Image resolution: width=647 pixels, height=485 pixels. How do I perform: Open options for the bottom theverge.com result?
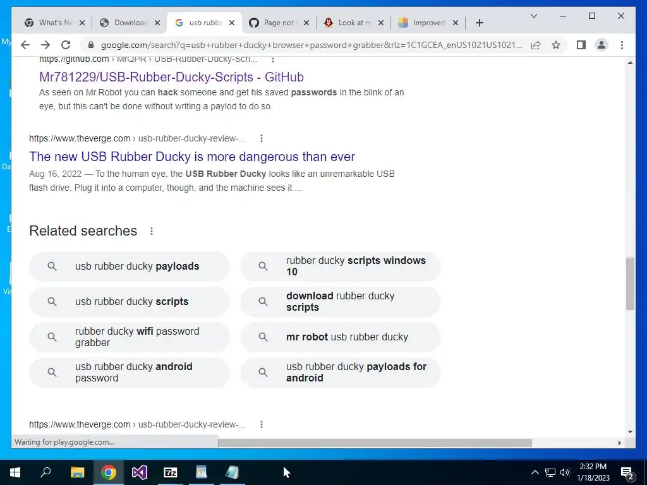pos(261,424)
